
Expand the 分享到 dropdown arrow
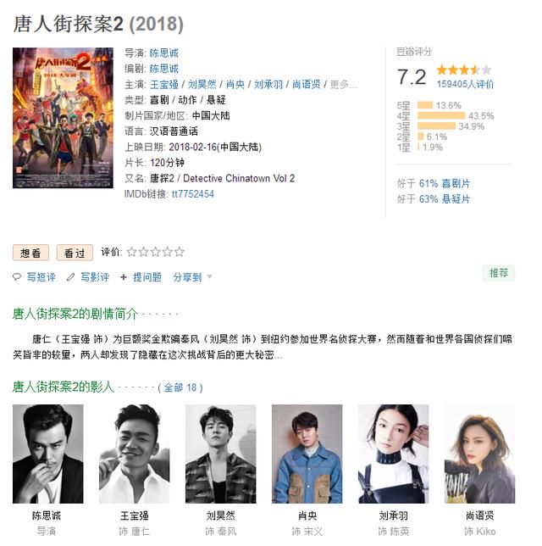pyautogui.click(x=209, y=277)
